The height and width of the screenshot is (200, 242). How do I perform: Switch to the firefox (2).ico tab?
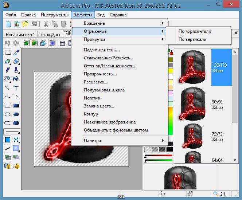coord(50,34)
